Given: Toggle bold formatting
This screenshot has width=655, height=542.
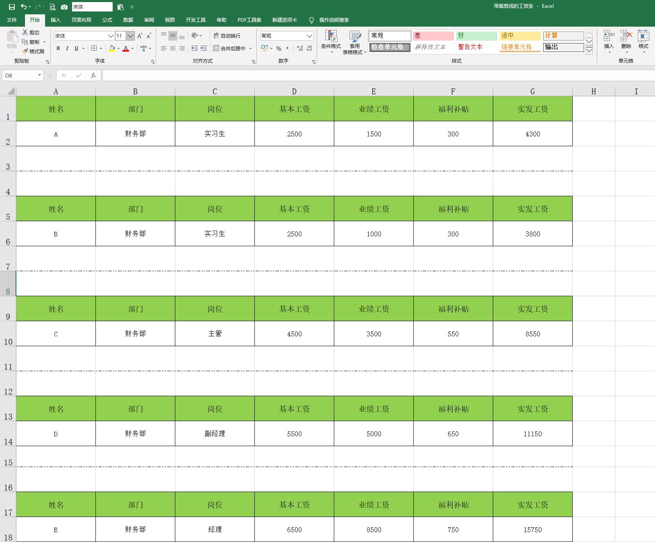Looking at the screenshot, I should (58, 48).
